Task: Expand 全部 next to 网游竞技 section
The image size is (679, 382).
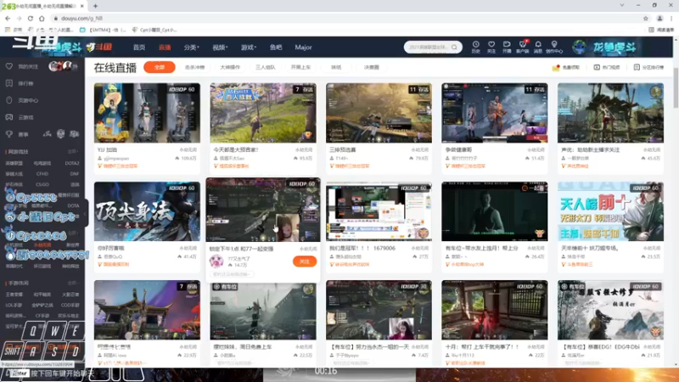Action: pos(73,152)
